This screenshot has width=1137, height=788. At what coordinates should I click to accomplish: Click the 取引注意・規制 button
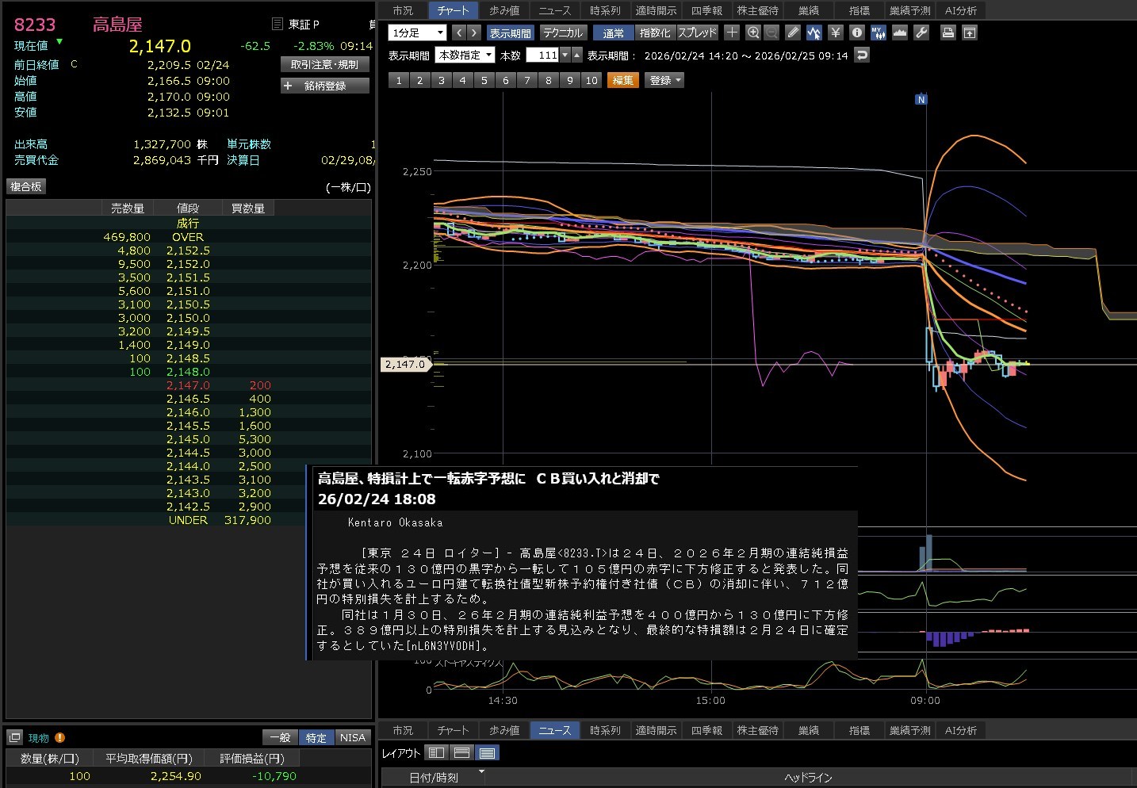point(324,64)
